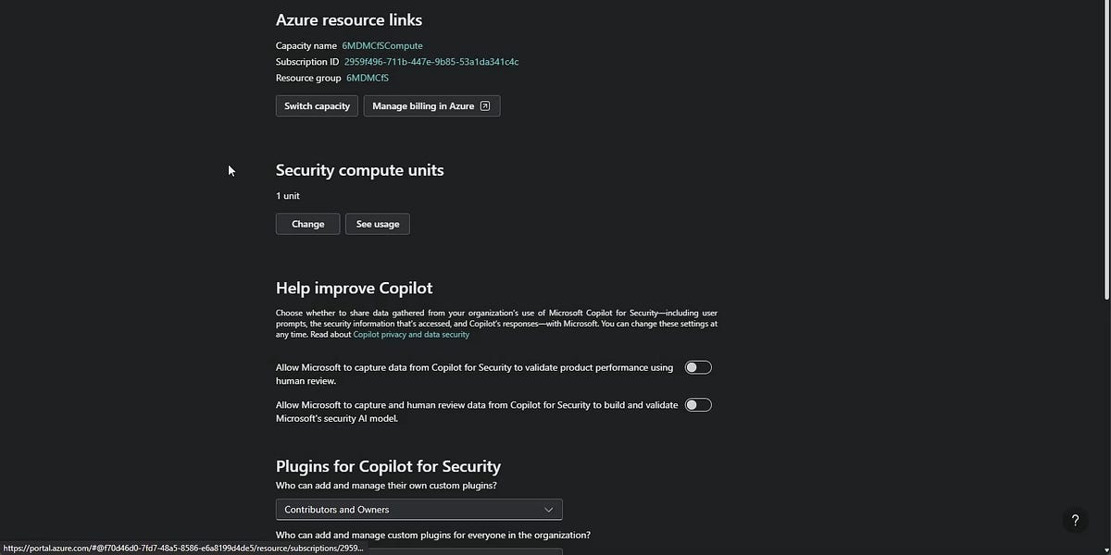
Task: Open the Contributors and Owners dropdown
Action: point(418,510)
